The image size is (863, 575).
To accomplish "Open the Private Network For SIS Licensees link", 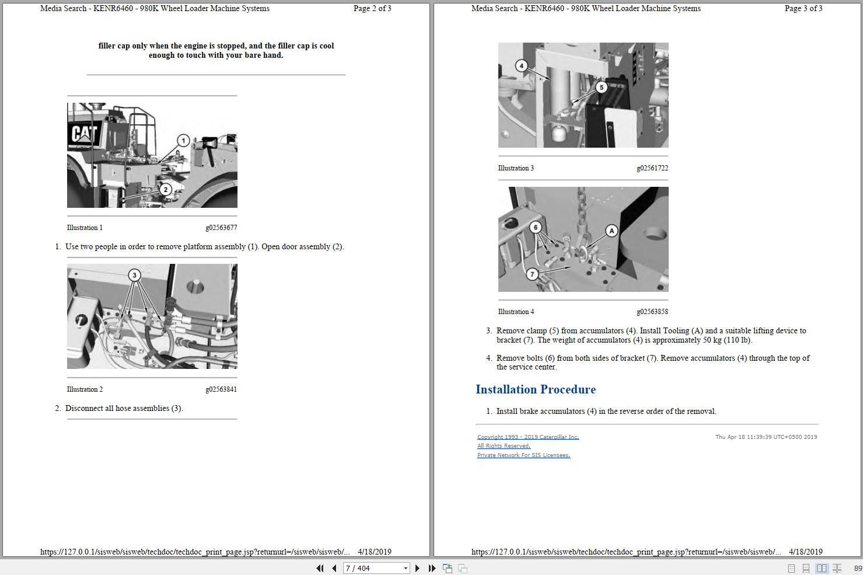I will click(523, 455).
